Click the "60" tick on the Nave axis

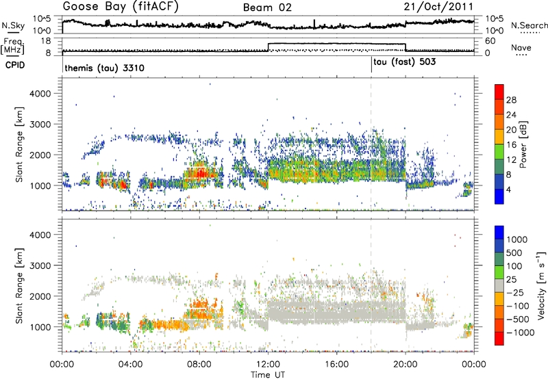pyautogui.click(x=490, y=41)
